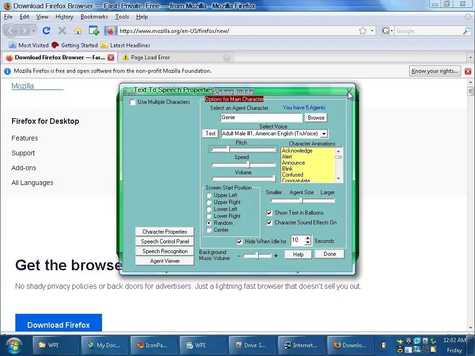Screen dimensions: 475x356
Task: Select Random start position
Action: (x=209, y=223)
